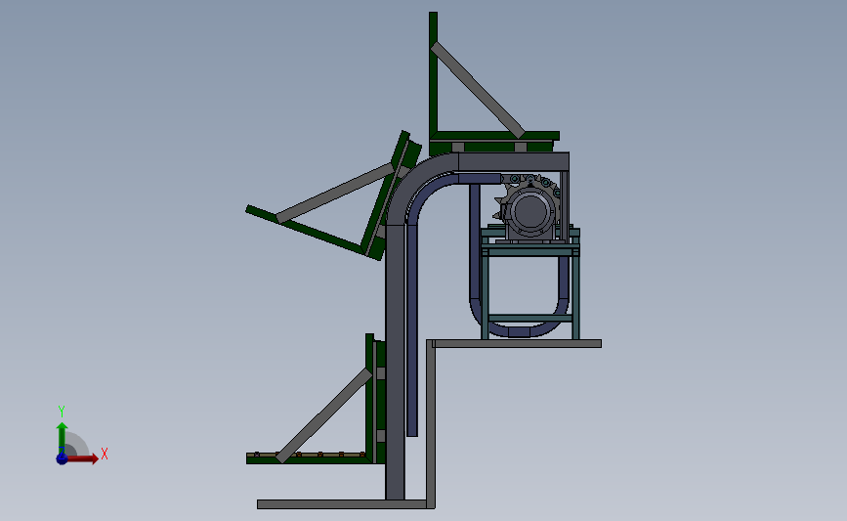Screen dimensions: 847x521
Task: Click the red "X" axis label
Action: (x=105, y=454)
